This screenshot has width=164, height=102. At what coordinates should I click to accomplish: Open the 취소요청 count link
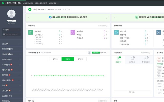[x=145, y=31]
